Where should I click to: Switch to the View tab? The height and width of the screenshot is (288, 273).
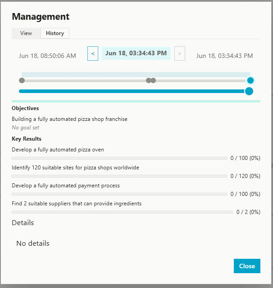tap(26, 33)
